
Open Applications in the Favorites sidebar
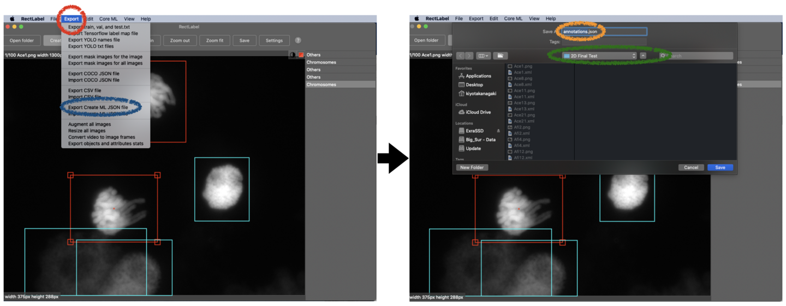478,76
